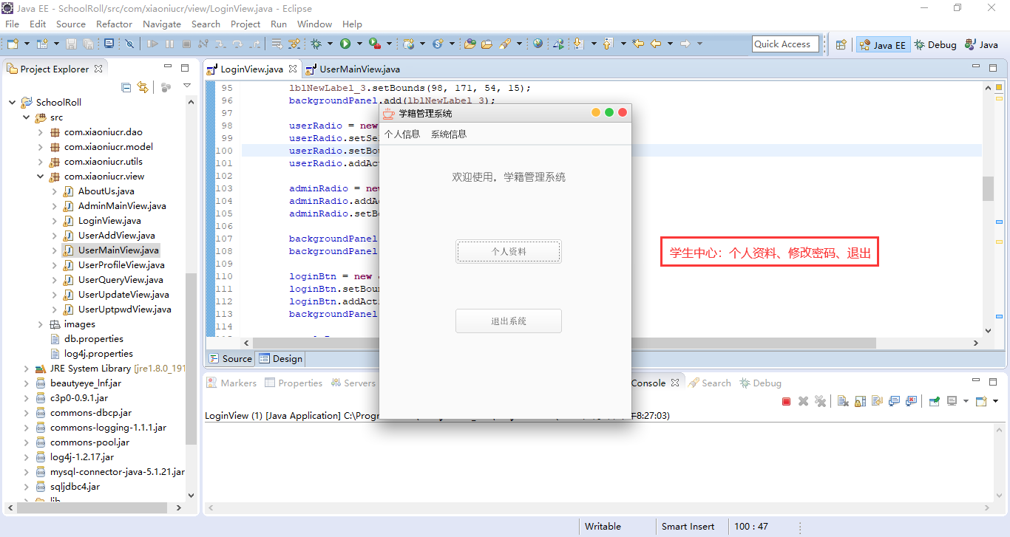Collapse the src folder node
This screenshot has width=1010, height=537.
(26, 117)
